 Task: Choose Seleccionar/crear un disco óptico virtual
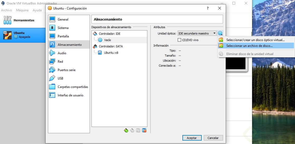[x=256, y=40]
